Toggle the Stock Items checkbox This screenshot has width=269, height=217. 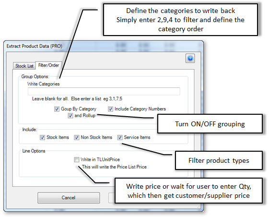[42, 137]
